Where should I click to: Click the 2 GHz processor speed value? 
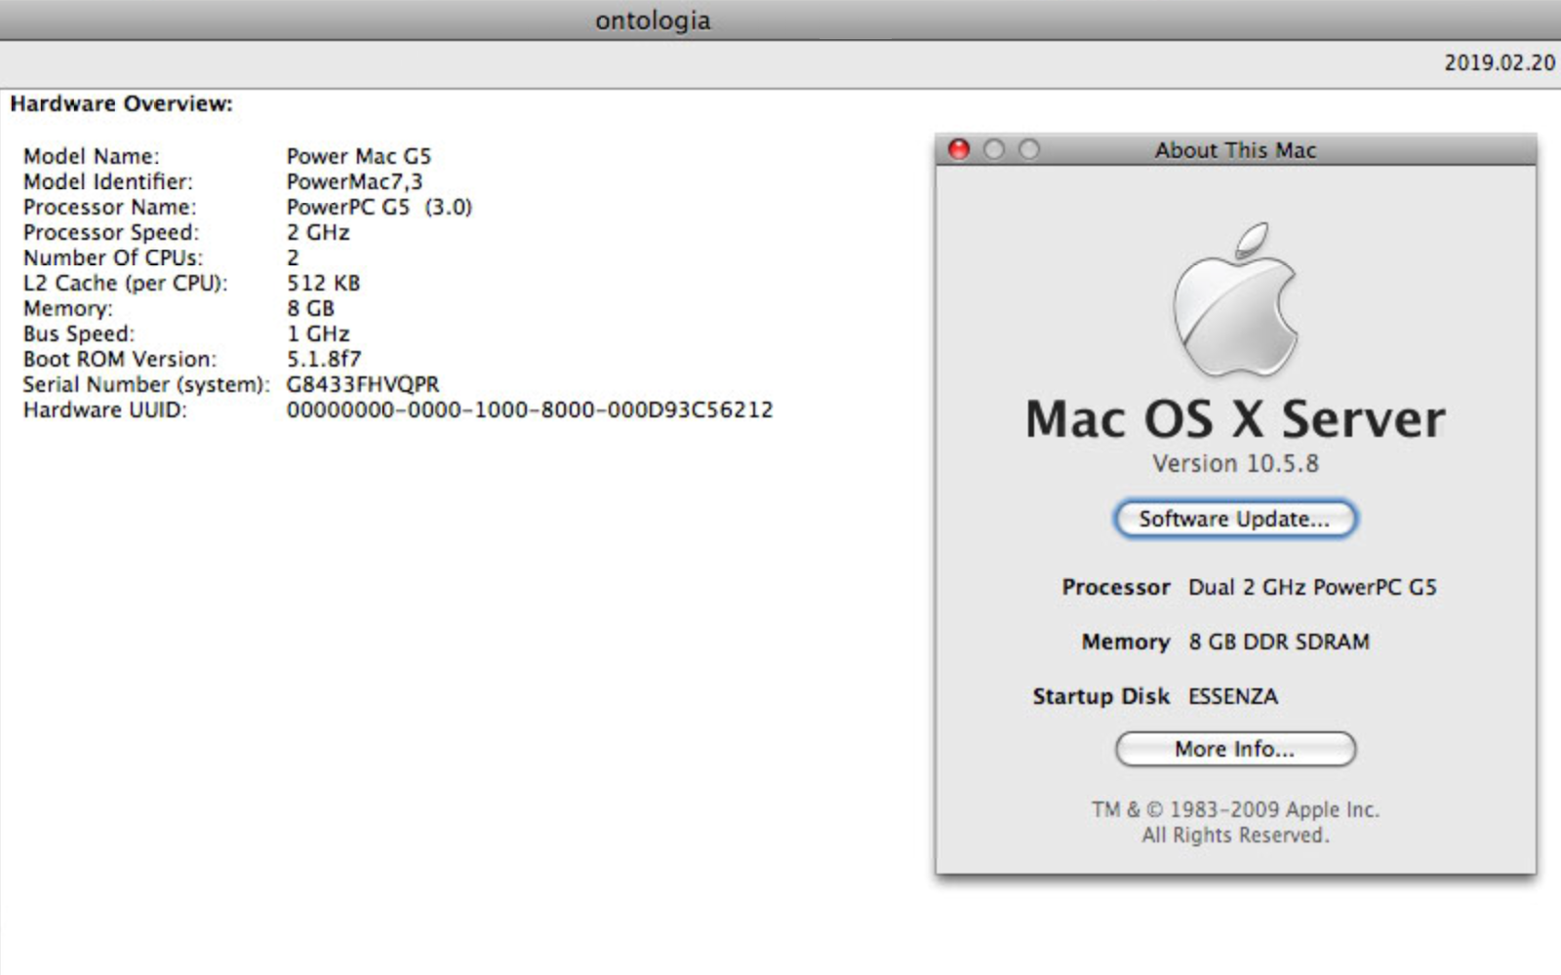coord(318,232)
